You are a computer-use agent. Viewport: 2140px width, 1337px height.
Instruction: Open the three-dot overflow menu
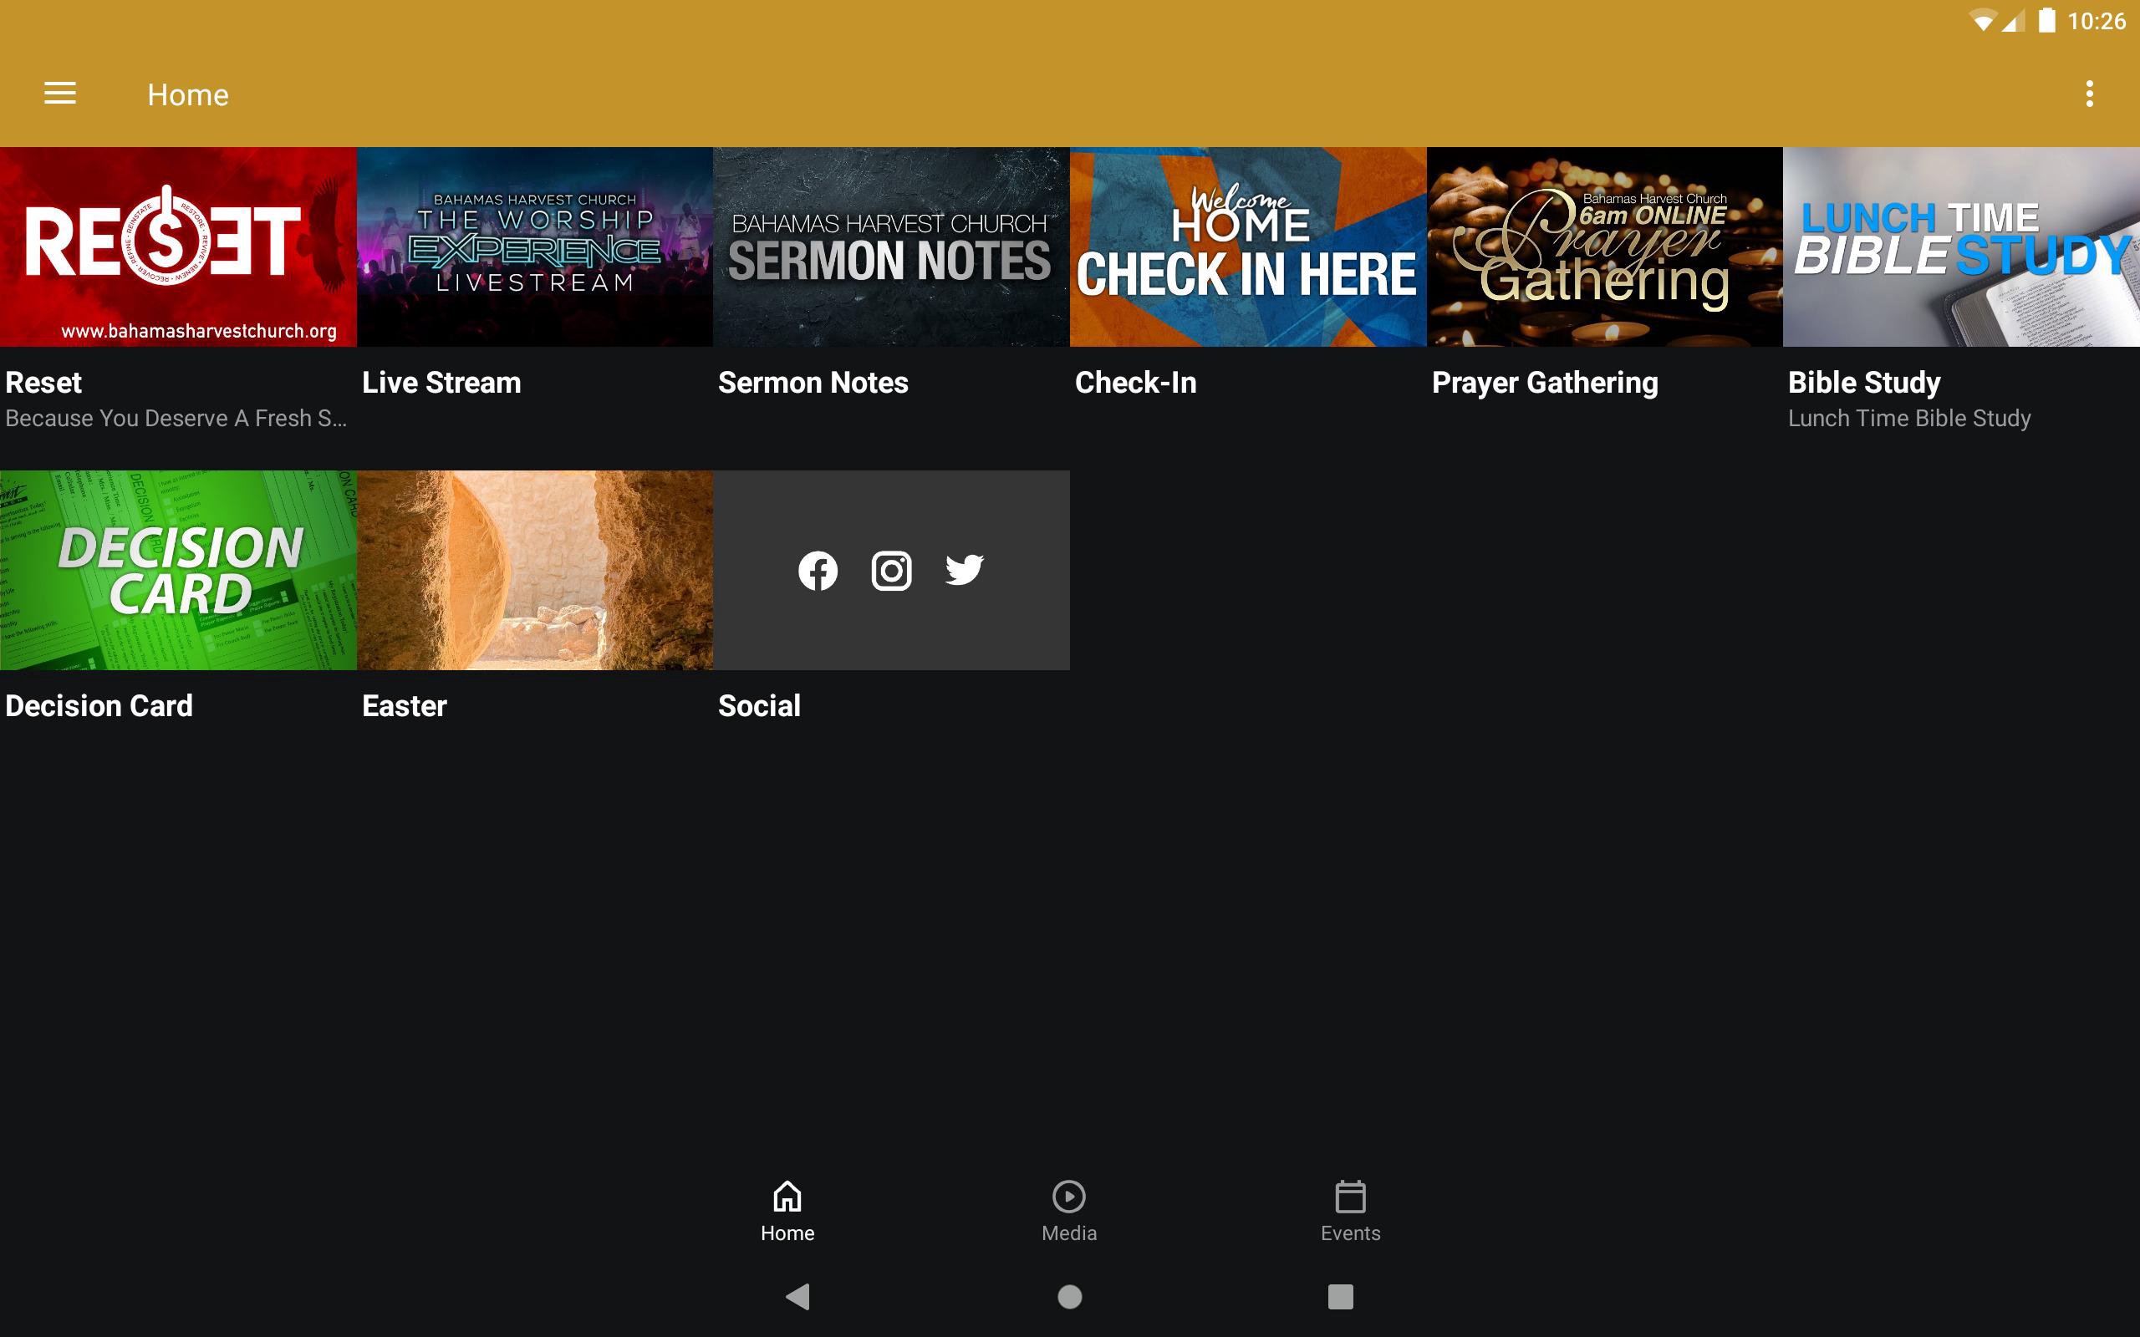click(2089, 94)
